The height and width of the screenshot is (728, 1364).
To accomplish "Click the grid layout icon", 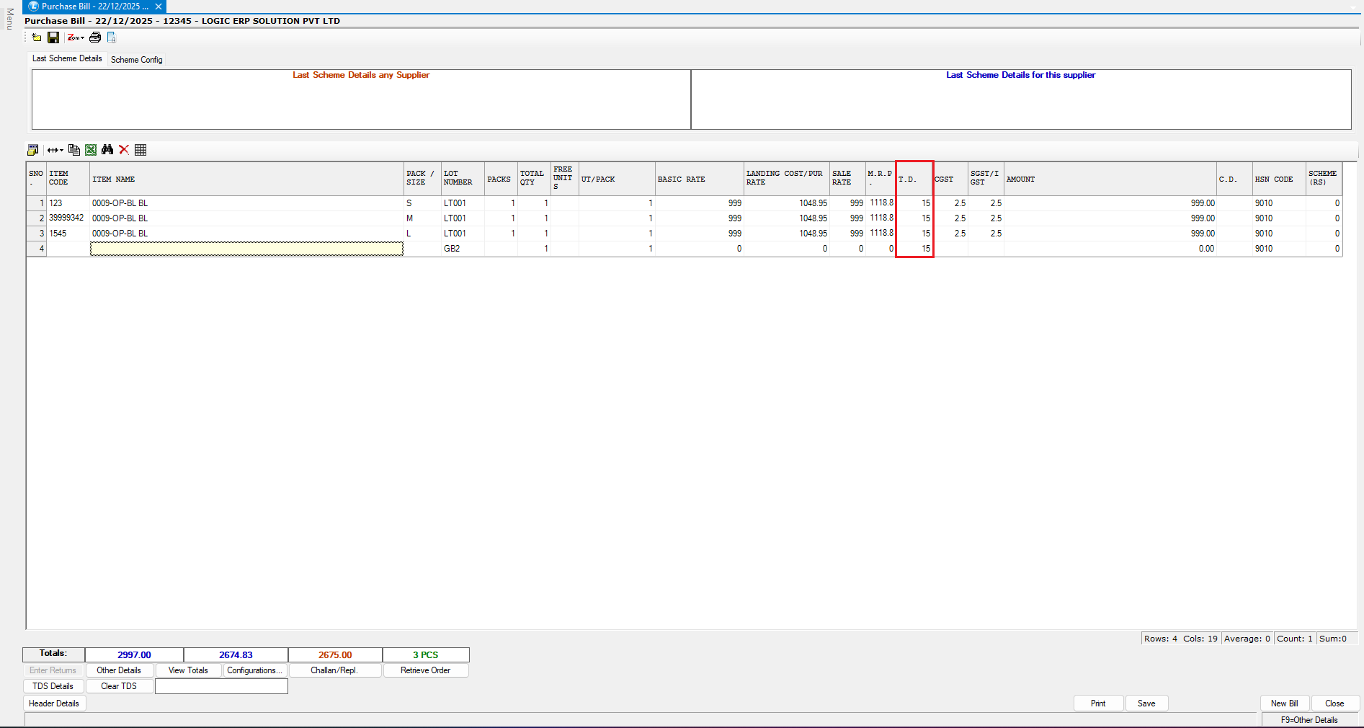I will 141,150.
